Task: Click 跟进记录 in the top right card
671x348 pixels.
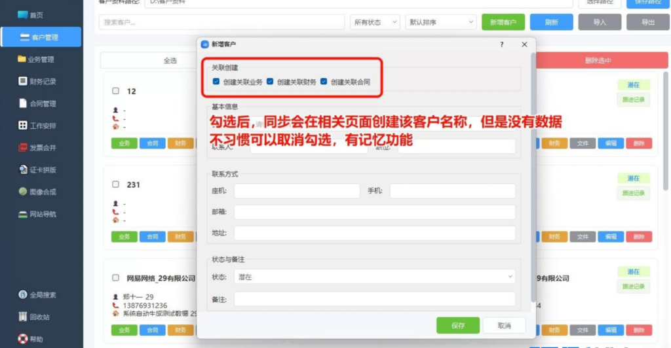Action: pyautogui.click(x=634, y=99)
